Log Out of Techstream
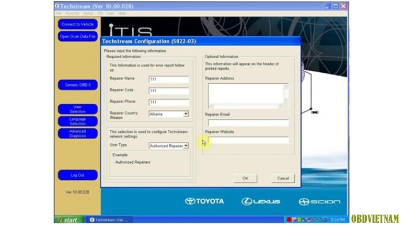This screenshot has height=225, width=403. [78, 175]
